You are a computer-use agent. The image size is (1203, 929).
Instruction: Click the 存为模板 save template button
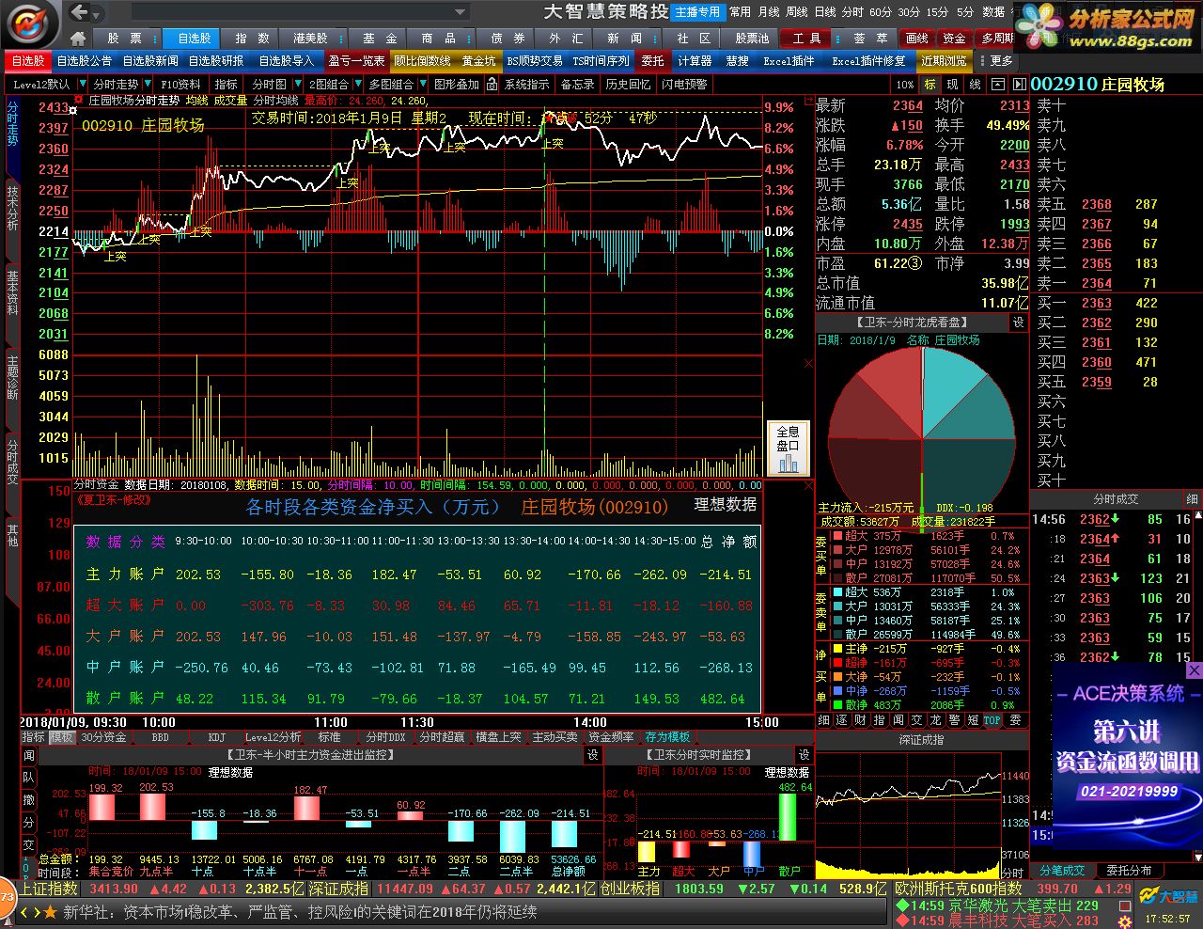(x=667, y=737)
